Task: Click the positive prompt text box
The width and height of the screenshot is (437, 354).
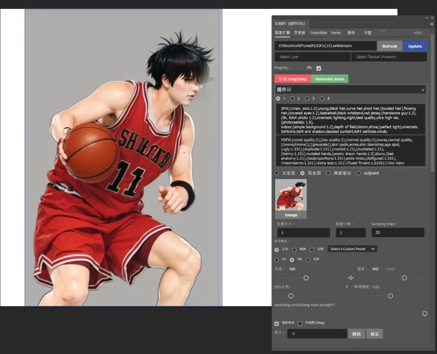Action: (x=350, y=119)
